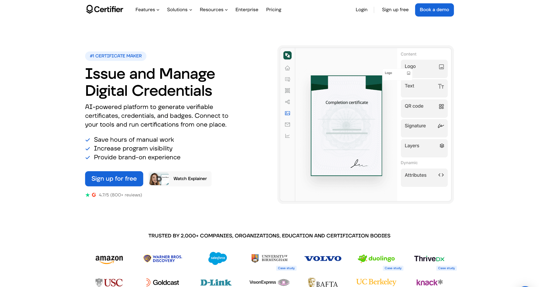Open the Pricing nav item
The image size is (539, 287).
pyautogui.click(x=274, y=10)
